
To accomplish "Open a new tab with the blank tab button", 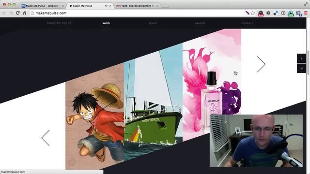I will pyautogui.click(x=165, y=6).
